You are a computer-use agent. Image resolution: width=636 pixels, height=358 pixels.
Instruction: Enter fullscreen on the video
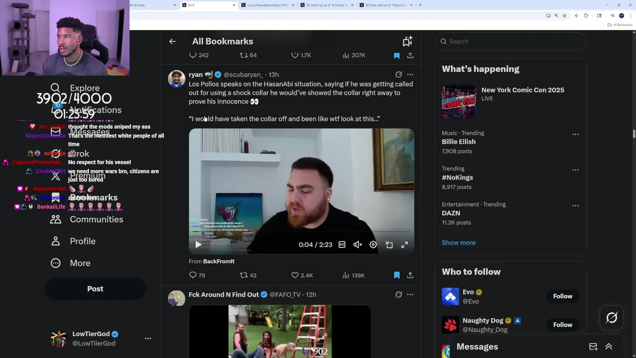404,245
